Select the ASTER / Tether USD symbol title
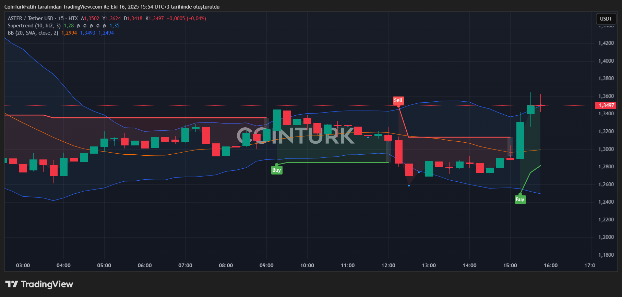This screenshot has width=622, height=297. 31,18
